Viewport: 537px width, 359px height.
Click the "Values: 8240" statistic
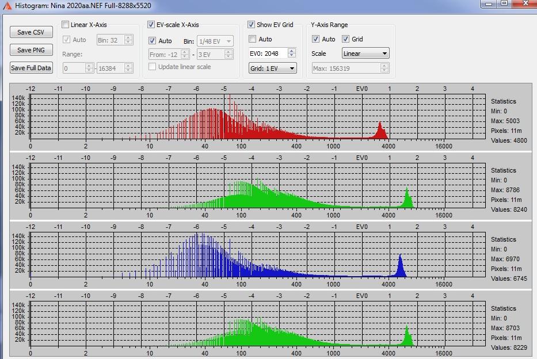(x=509, y=209)
